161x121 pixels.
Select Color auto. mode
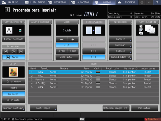click(x=14, y=100)
